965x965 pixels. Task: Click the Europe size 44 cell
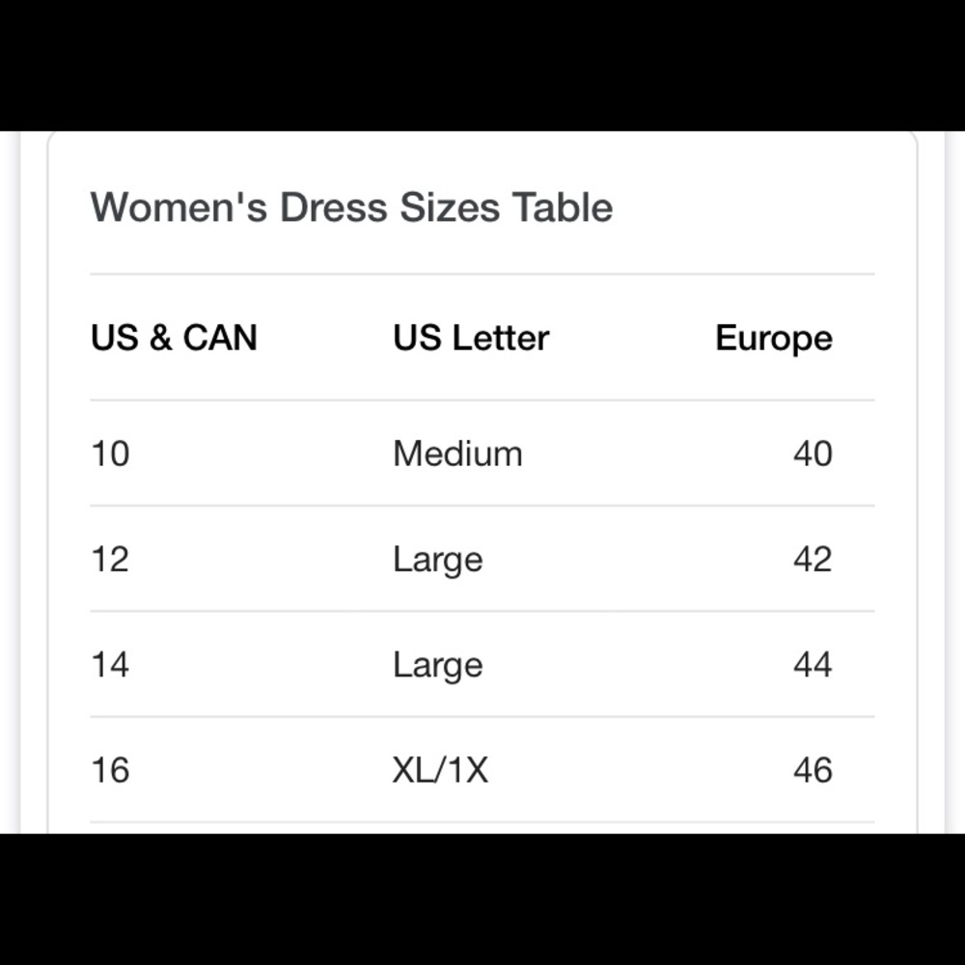click(812, 665)
